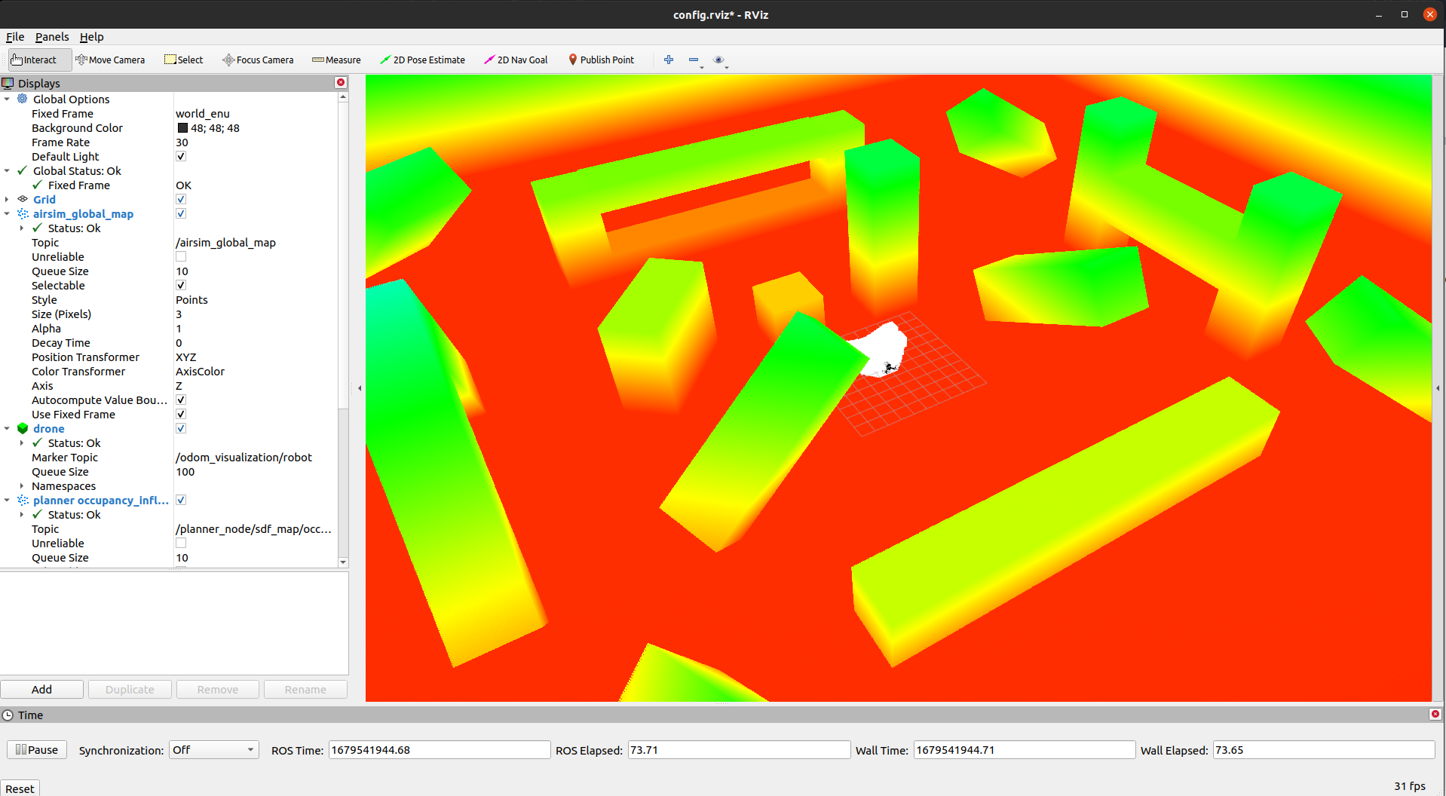Collapse the airsim_global_map node
The height and width of the screenshot is (796, 1446).
pos(7,213)
